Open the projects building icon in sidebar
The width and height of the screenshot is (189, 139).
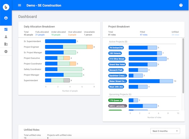pyautogui.click(x=6, y=44)
